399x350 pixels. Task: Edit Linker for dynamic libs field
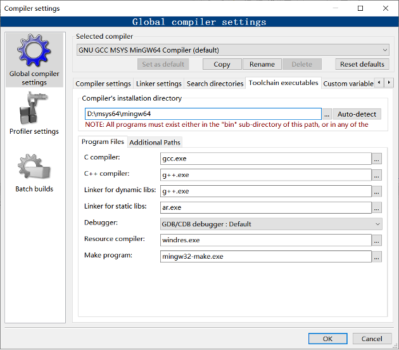pyautogui.click(x=266, y=191)
